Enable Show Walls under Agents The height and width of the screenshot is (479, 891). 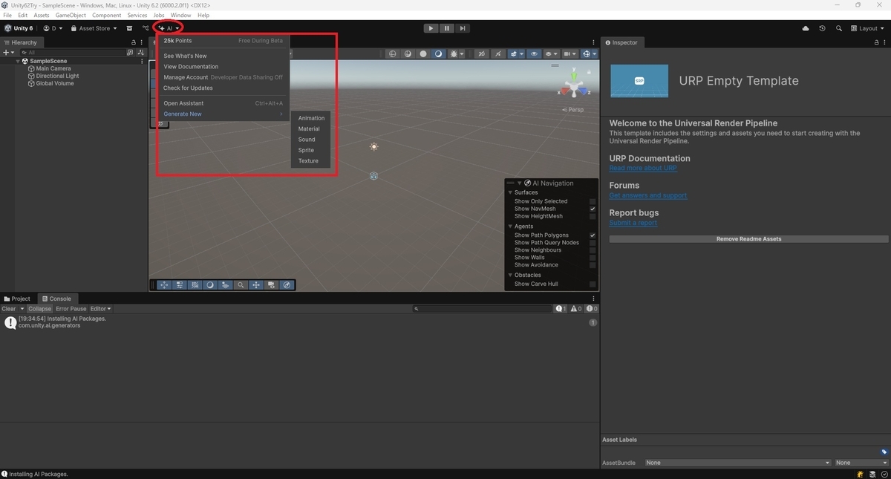click(592, 257)
